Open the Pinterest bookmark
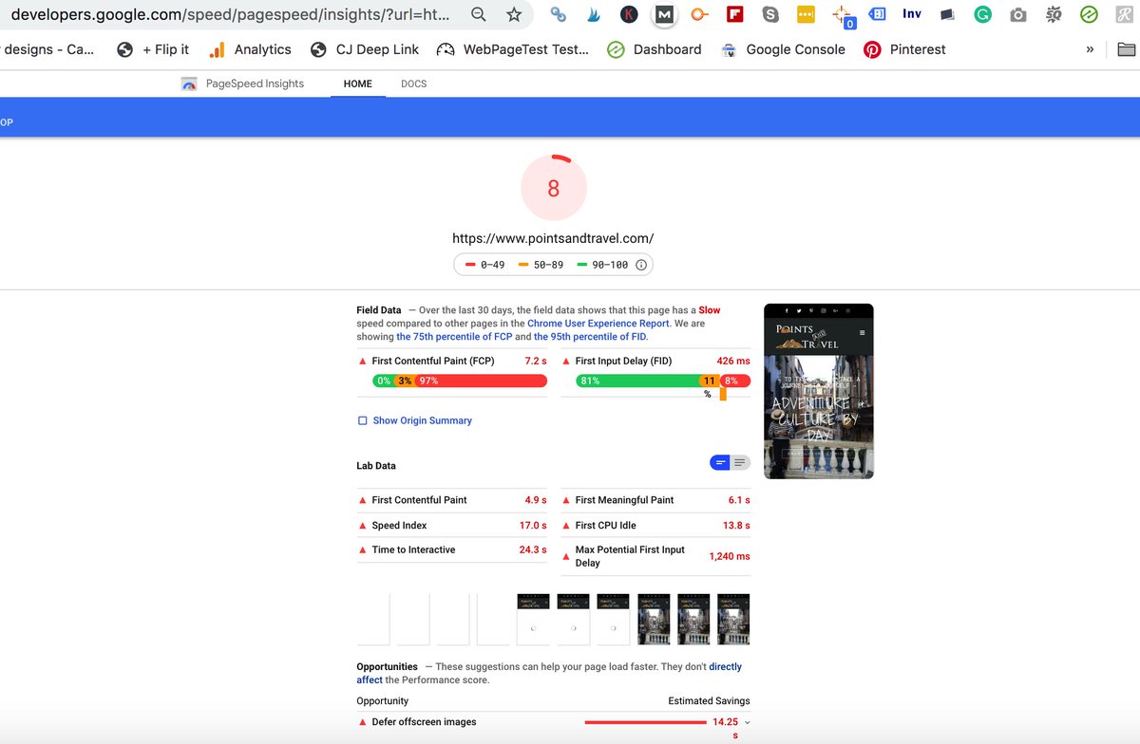This screenshot has height=744, width=1140. click(x=904, y=49)
